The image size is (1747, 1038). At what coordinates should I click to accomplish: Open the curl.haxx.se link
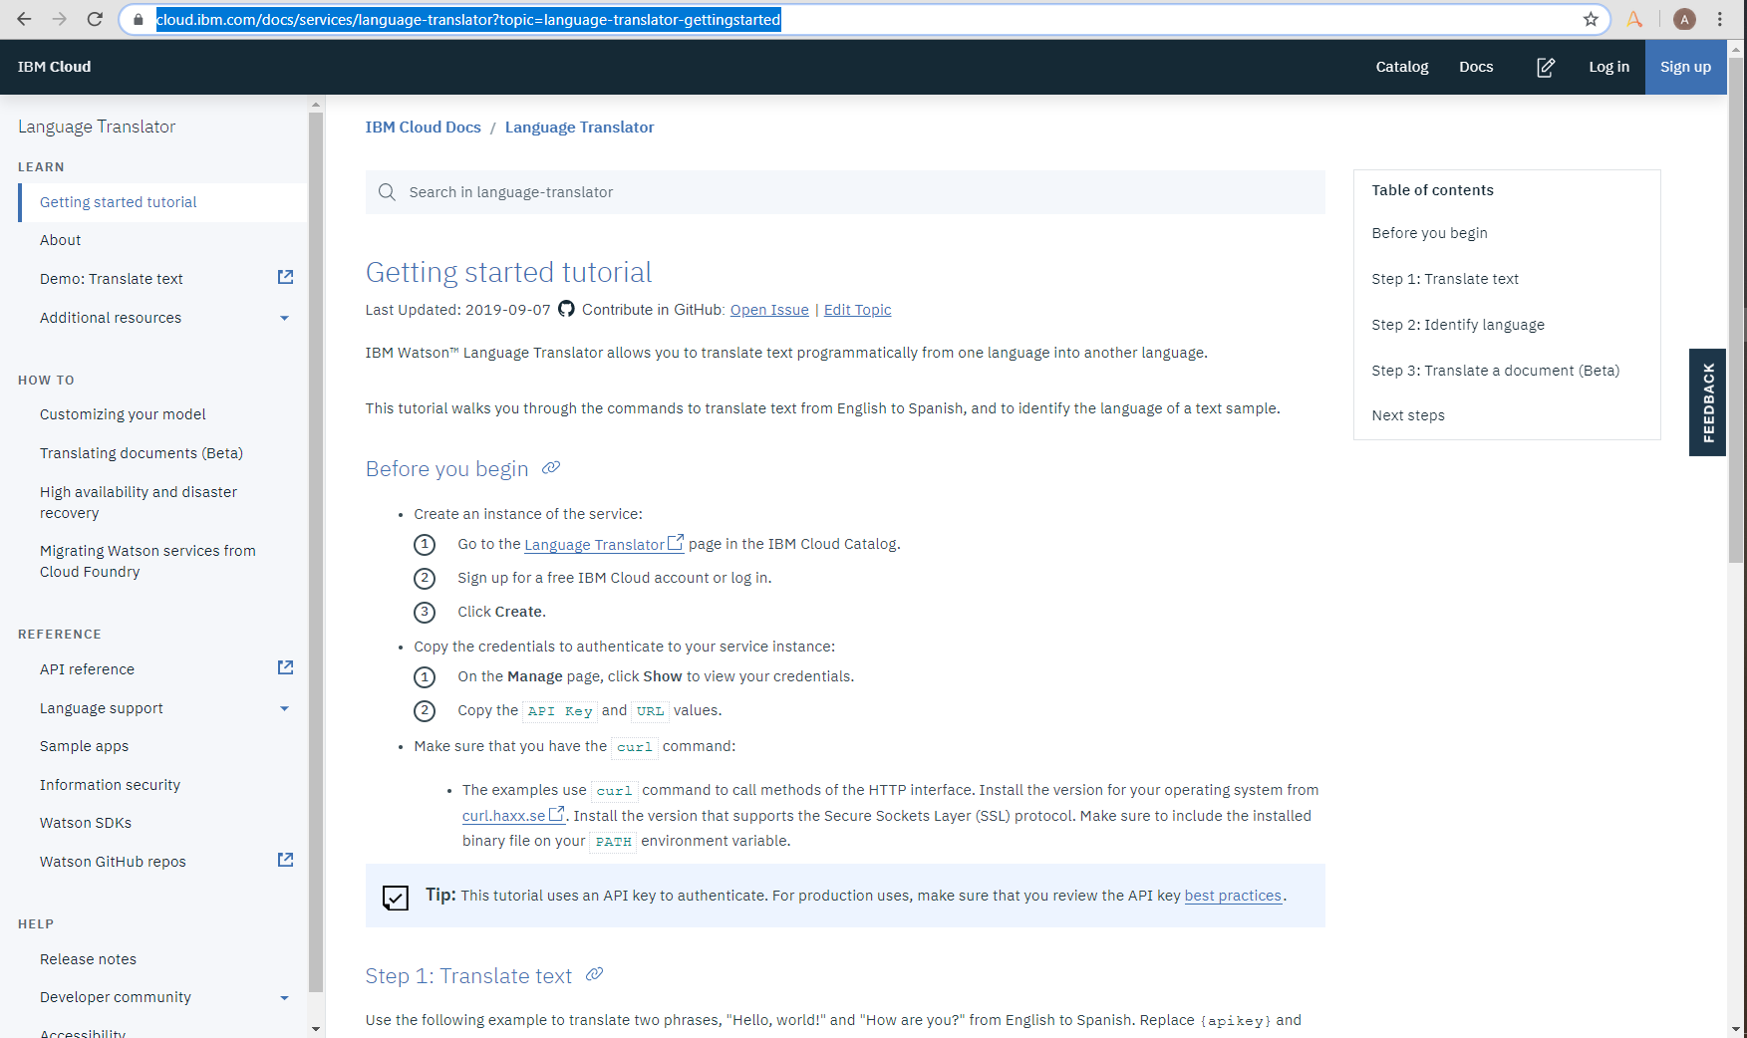(512, 816)
